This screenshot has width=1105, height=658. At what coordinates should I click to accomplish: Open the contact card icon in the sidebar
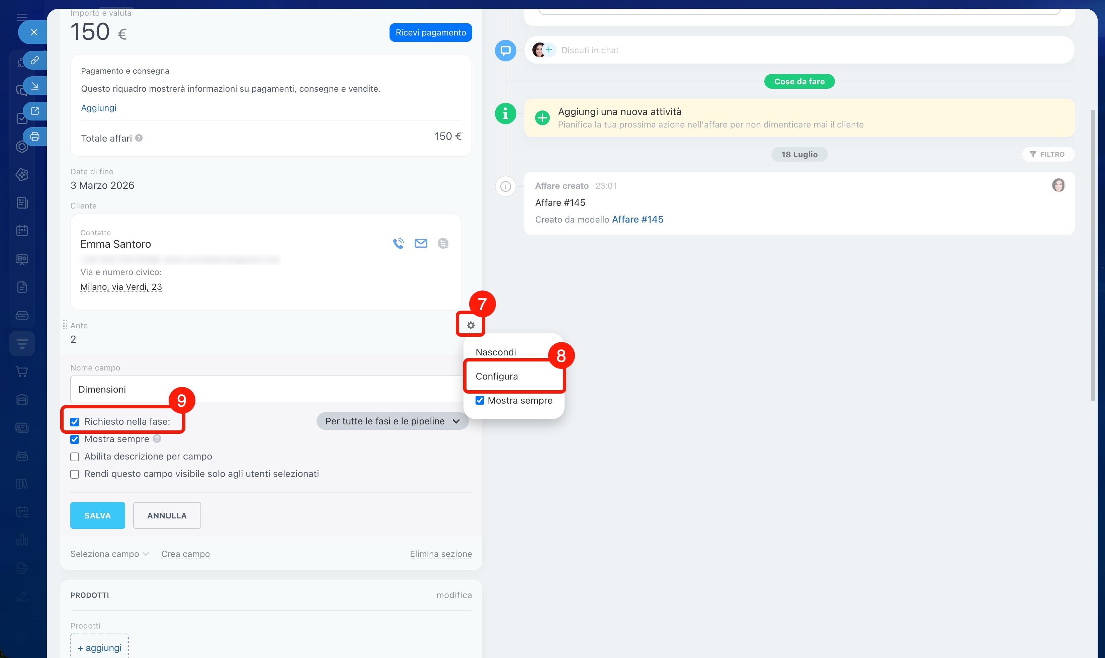22,427
